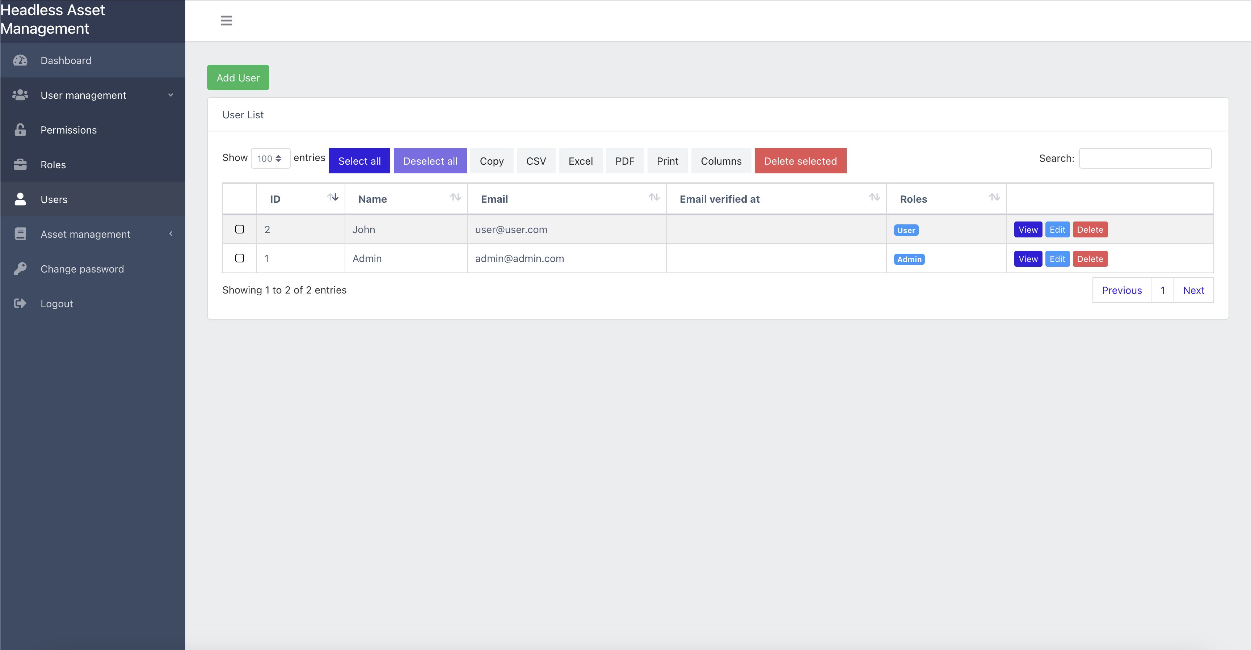The image size is (1251, 650).
Task: Click the Logout arrow icon
Action: pos(20,303)
